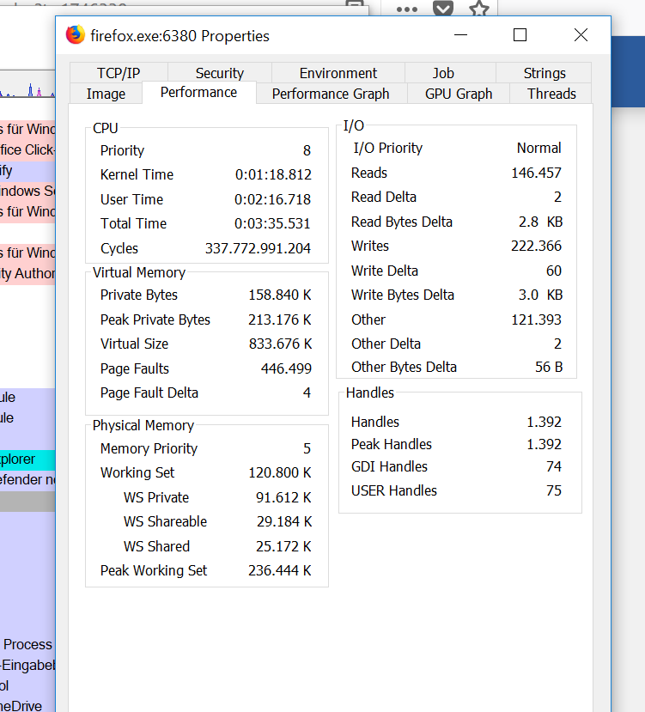The height and width of the screenshot is (712, 645).
Task: Click I/O Priority value Normal
Action: 539,148
